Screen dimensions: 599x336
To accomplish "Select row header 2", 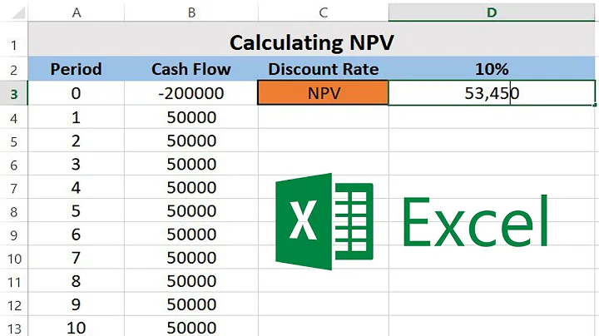I will 14,70.
